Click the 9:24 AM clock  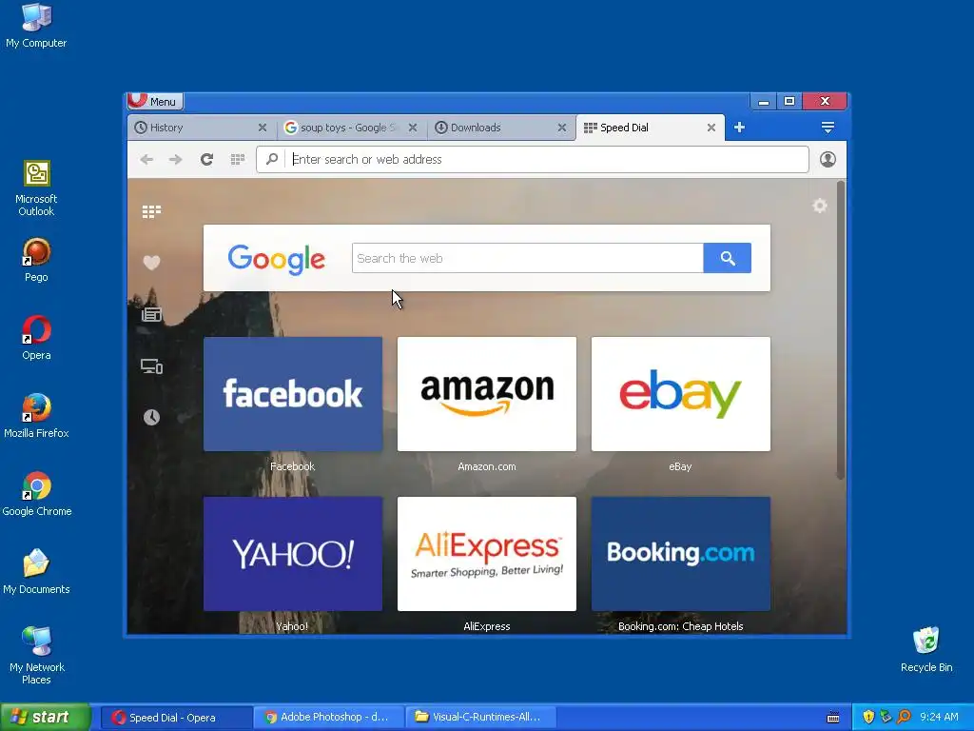click(939, 718)
